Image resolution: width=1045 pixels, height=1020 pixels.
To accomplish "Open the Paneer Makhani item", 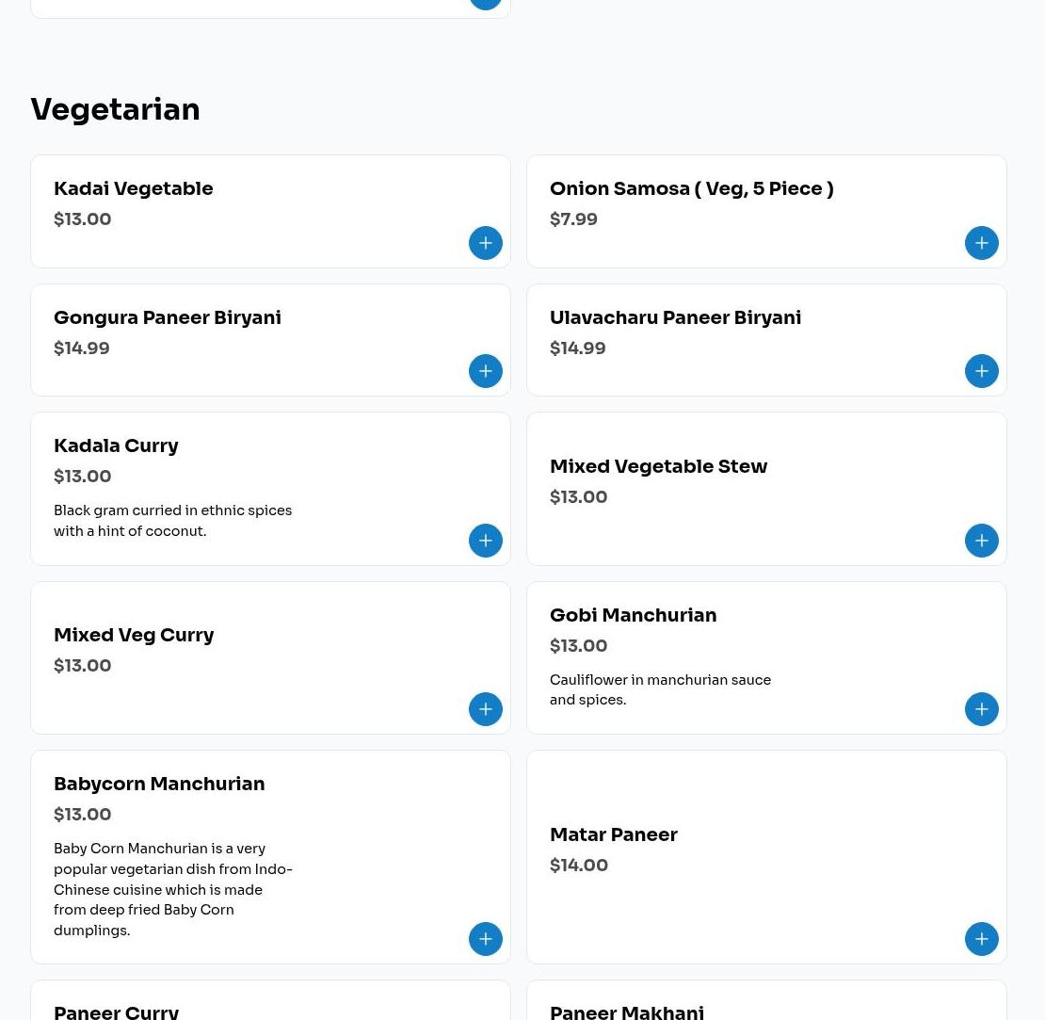I will tap(626, 1012).
